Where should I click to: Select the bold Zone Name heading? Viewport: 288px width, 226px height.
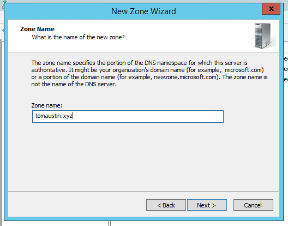37,29
